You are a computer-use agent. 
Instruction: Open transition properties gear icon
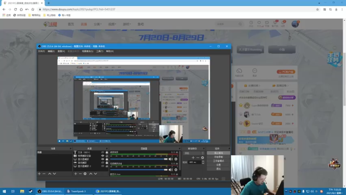click(202, 158)
